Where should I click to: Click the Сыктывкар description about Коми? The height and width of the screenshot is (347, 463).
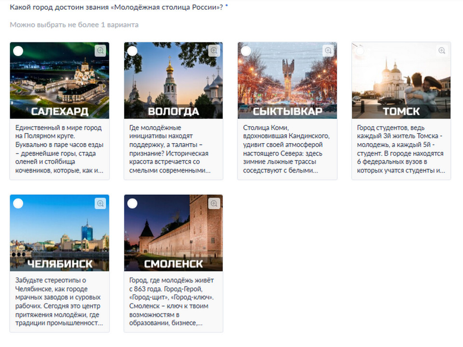click(287, 149)
